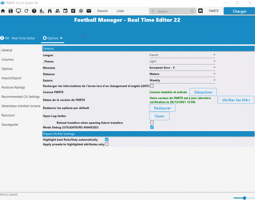Viewport: 255px width, 200px height.
Task: Click the monitor display icon
Action: (18, 11)
